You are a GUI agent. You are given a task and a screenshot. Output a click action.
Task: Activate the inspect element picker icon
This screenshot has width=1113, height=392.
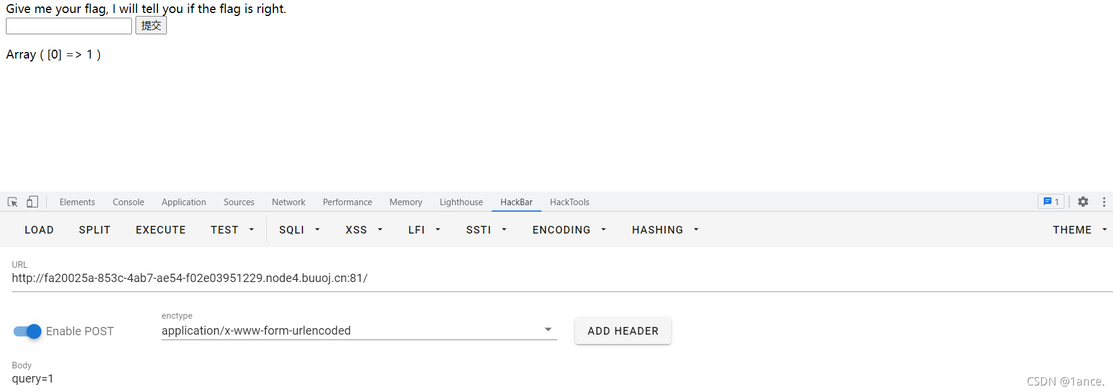coord(12,202)
